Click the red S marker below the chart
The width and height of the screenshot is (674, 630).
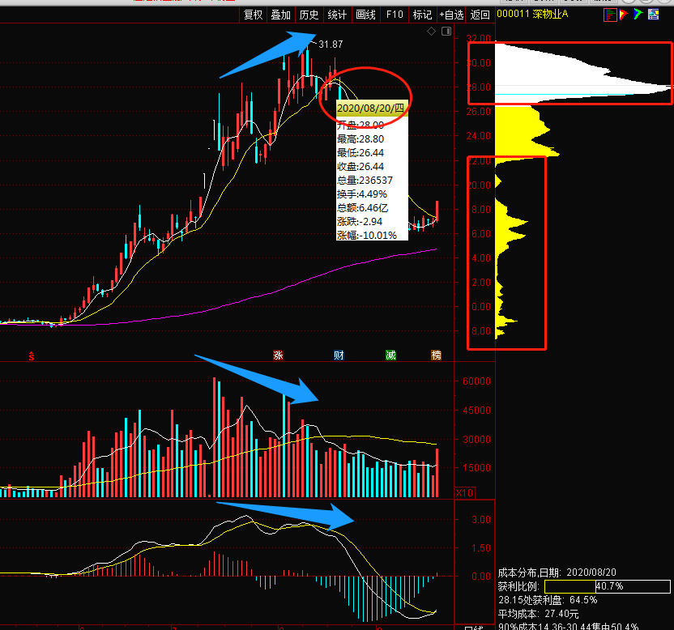click(32, 355)
